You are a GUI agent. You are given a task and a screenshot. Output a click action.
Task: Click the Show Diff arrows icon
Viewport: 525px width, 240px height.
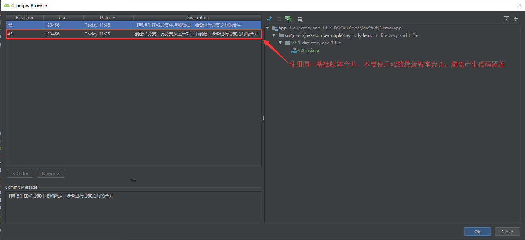click(270, 19)
